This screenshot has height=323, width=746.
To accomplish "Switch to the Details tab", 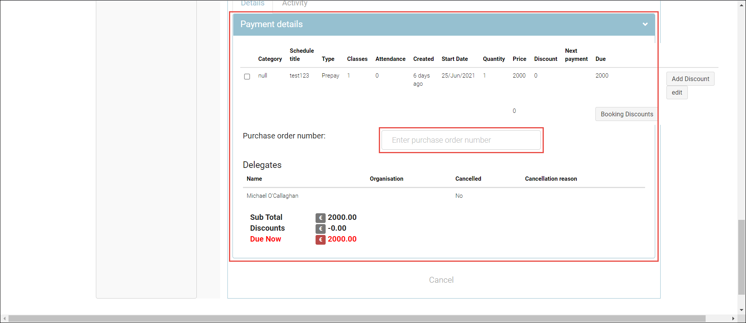I will [253, 3].
